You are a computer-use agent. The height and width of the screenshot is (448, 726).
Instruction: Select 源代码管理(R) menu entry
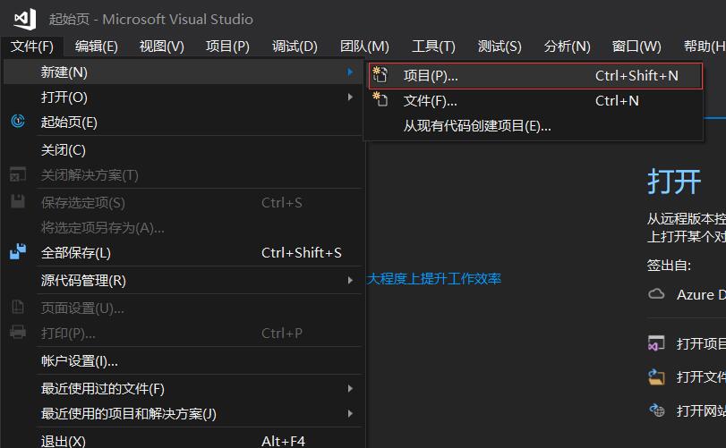184,280
